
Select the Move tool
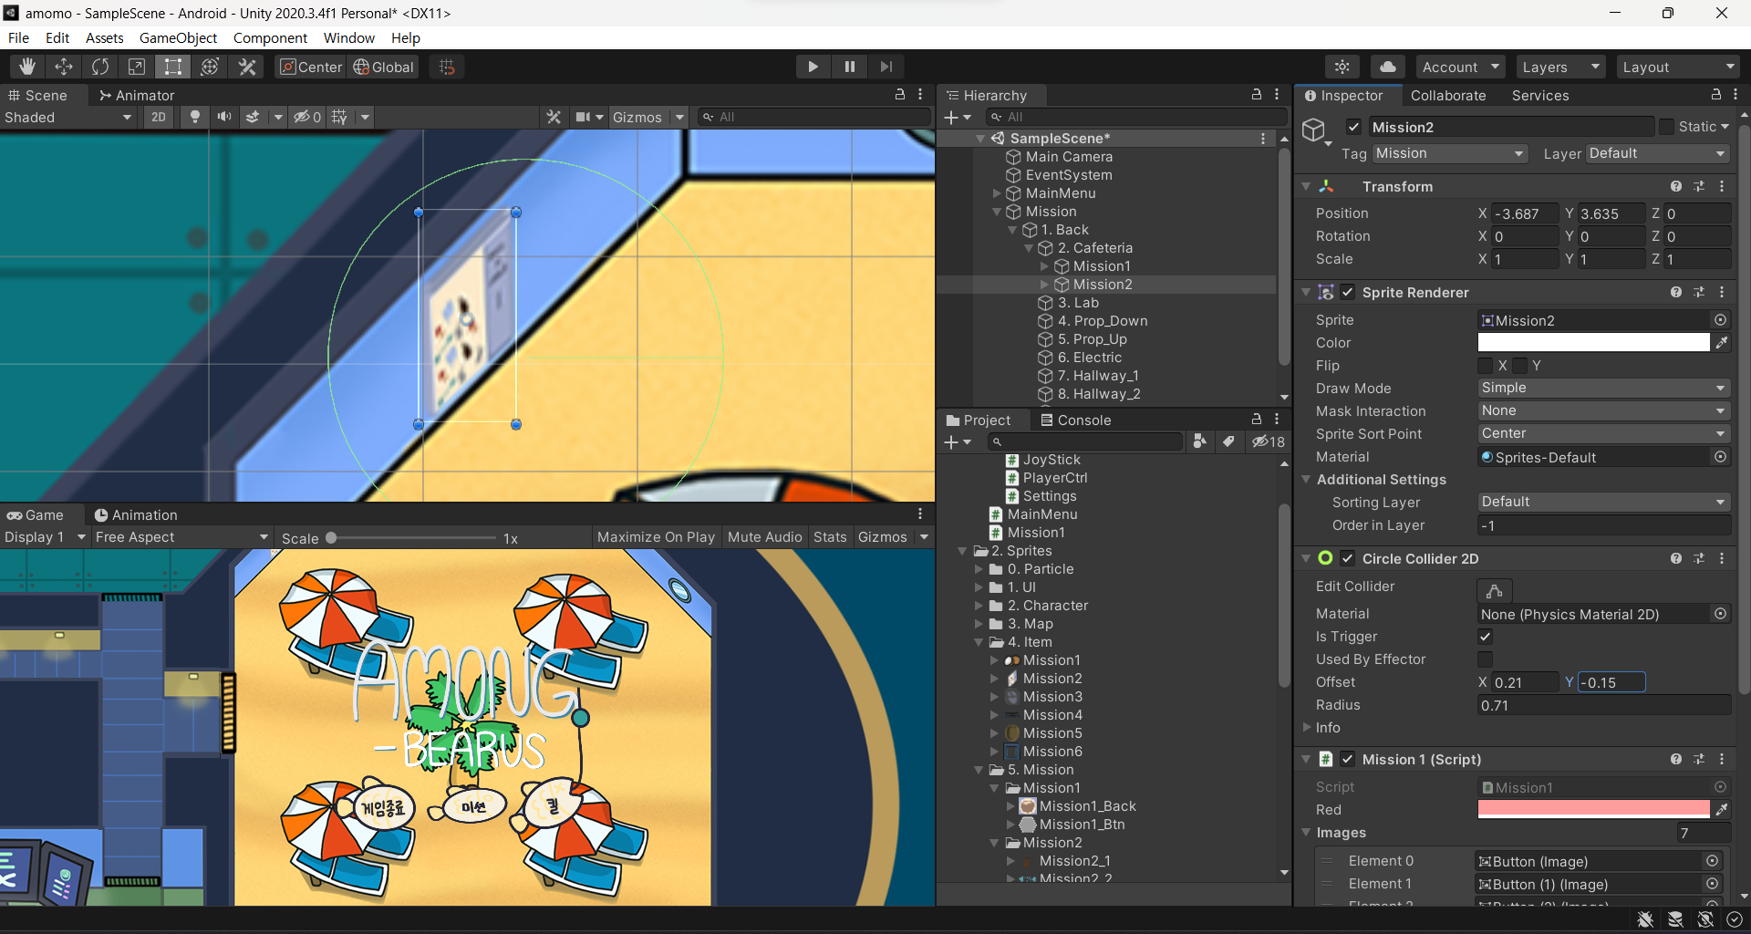point(64,67)
